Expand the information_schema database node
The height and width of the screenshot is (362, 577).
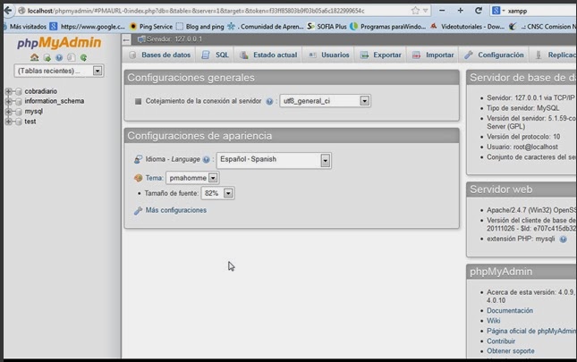pos(8,101)
